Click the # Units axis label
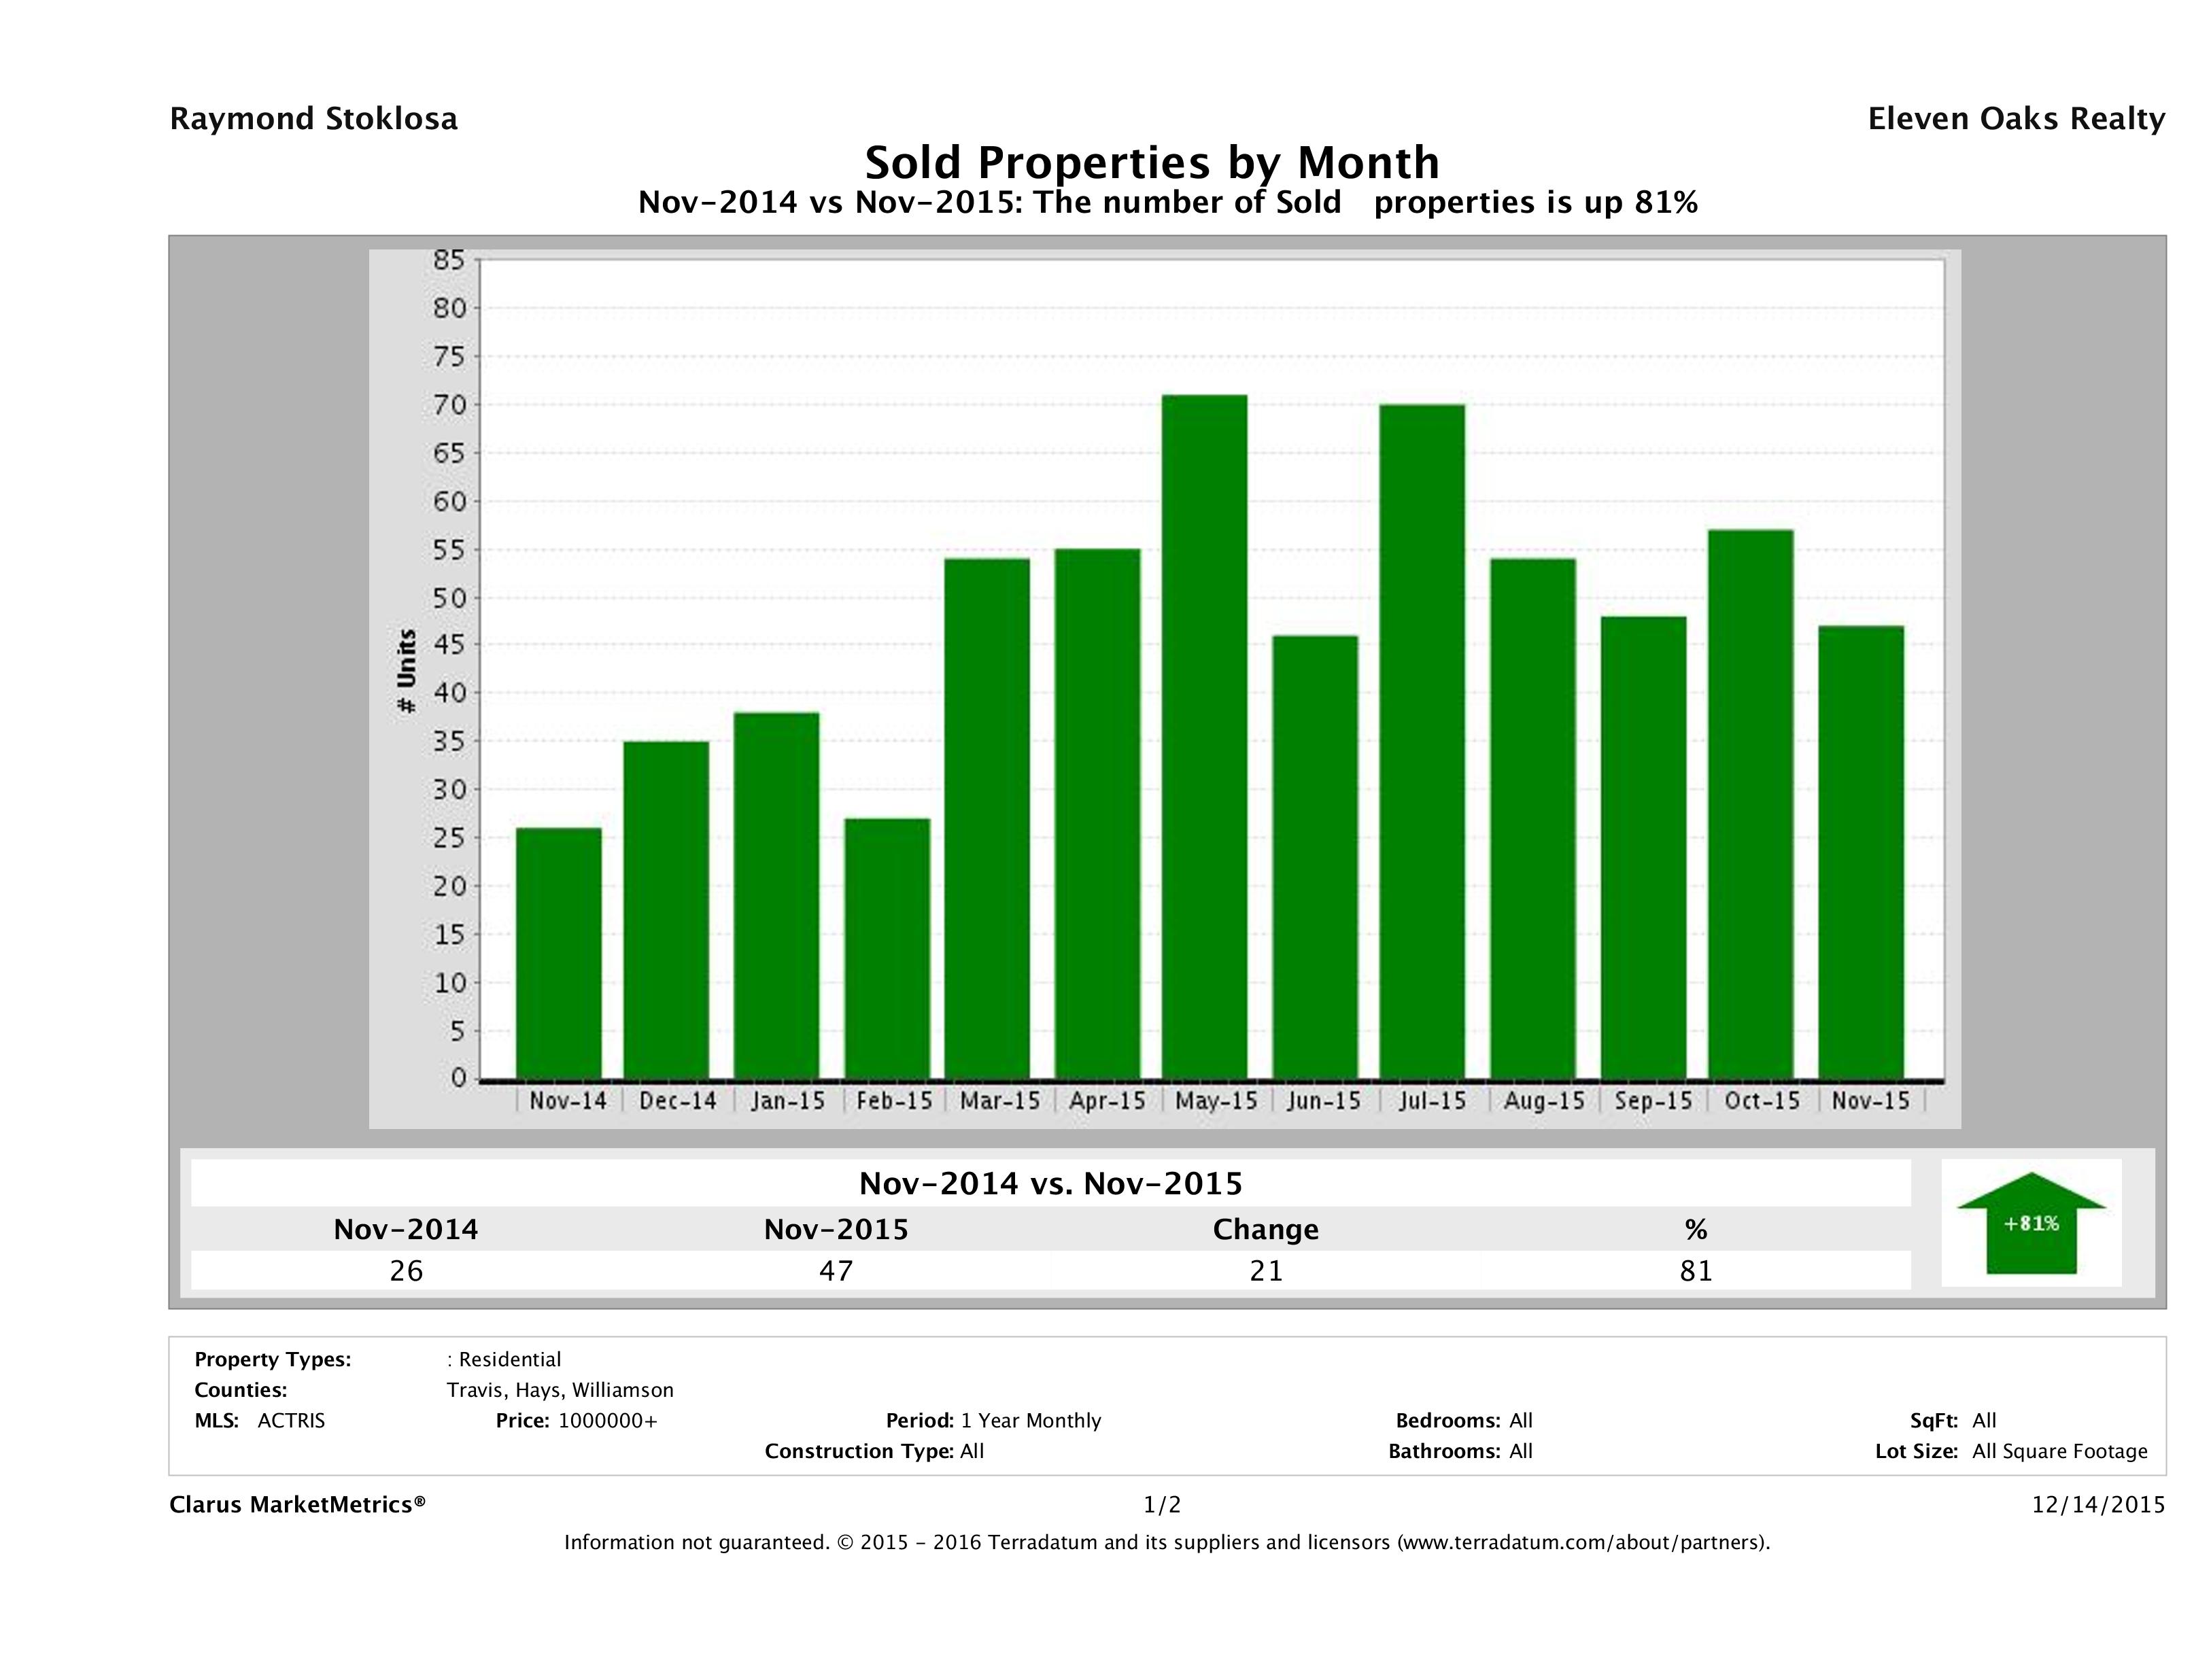2194x1664 pixels. 406,672
